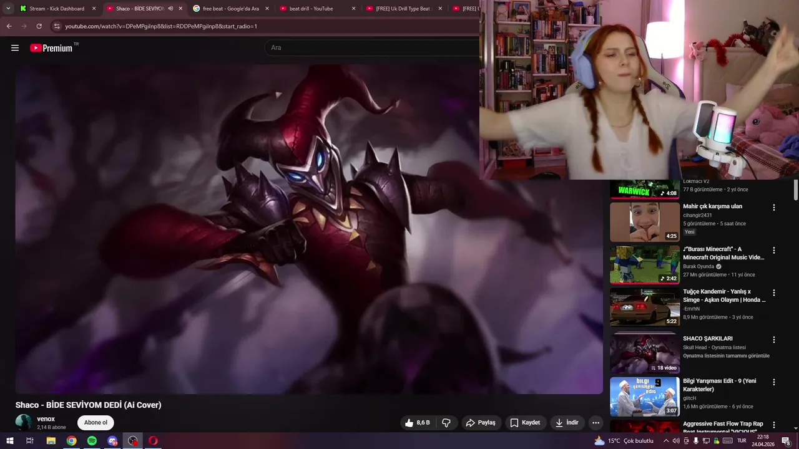Open venox channel name link

46,419
